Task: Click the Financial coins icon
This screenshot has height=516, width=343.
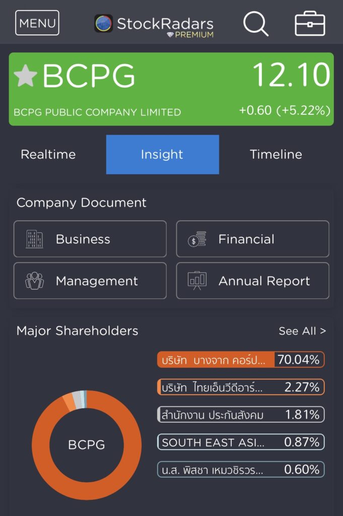Action: [196, 239]
